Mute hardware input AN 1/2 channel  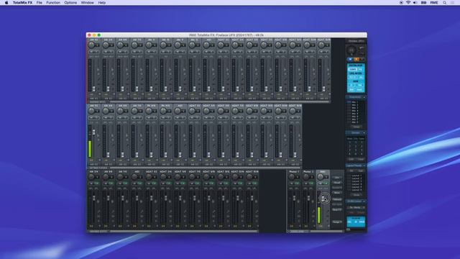[x=91, y=52]
